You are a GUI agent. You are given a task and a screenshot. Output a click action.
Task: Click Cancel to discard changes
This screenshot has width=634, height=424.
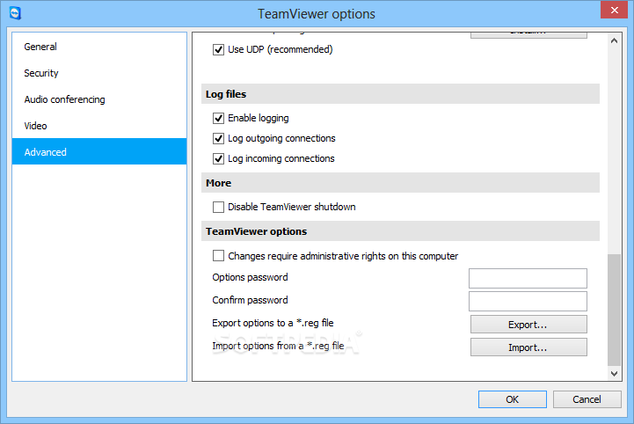[587, 399]
